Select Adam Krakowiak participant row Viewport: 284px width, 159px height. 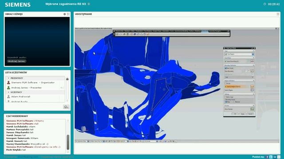click(35, 97)
